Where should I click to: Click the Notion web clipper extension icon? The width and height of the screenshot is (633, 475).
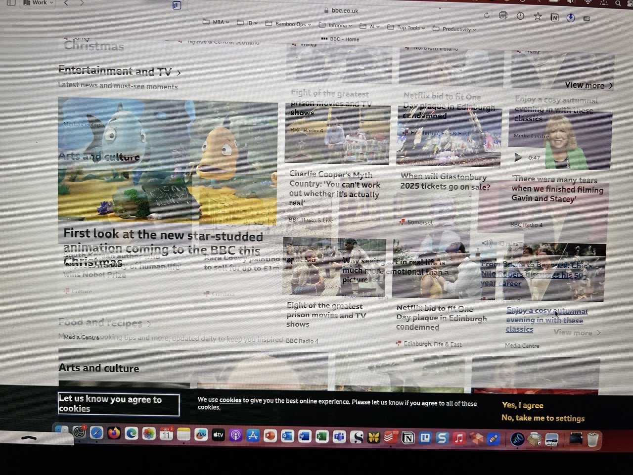coord(554,17)
